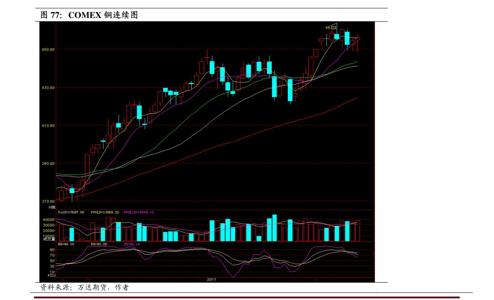Click the PVOL10=15840.10 indicator label
The image size is (494, 300).
point(139,212)
